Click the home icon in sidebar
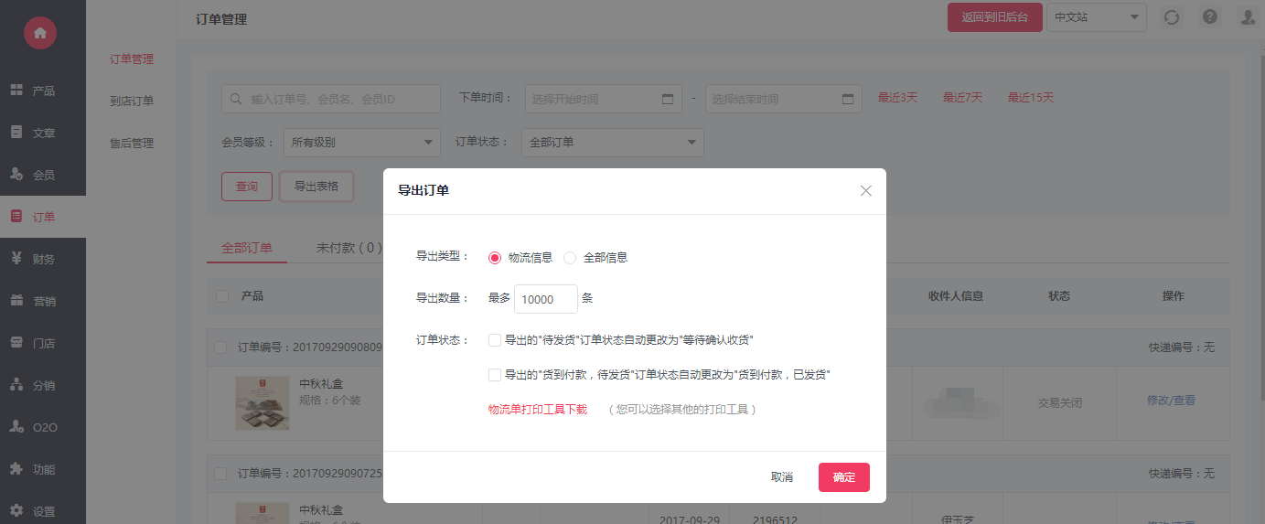Image resolution: width=1265 pixels, height=524 pixels. click(x=39, y=33)
